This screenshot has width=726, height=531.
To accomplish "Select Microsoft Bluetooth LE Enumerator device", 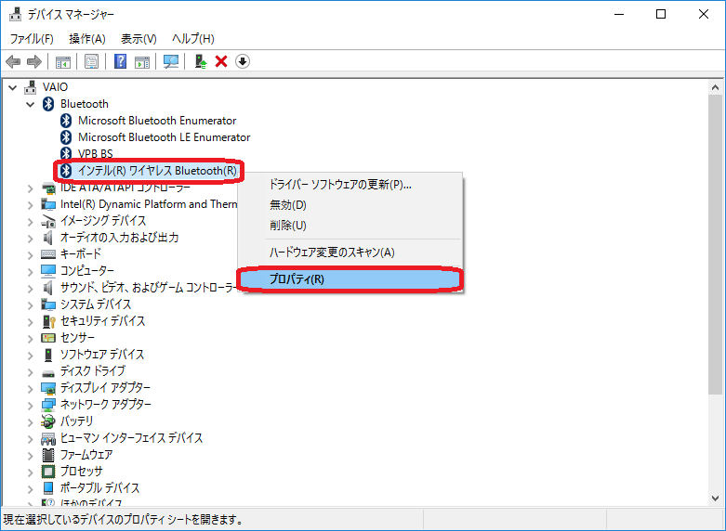I will coord(164,137).
